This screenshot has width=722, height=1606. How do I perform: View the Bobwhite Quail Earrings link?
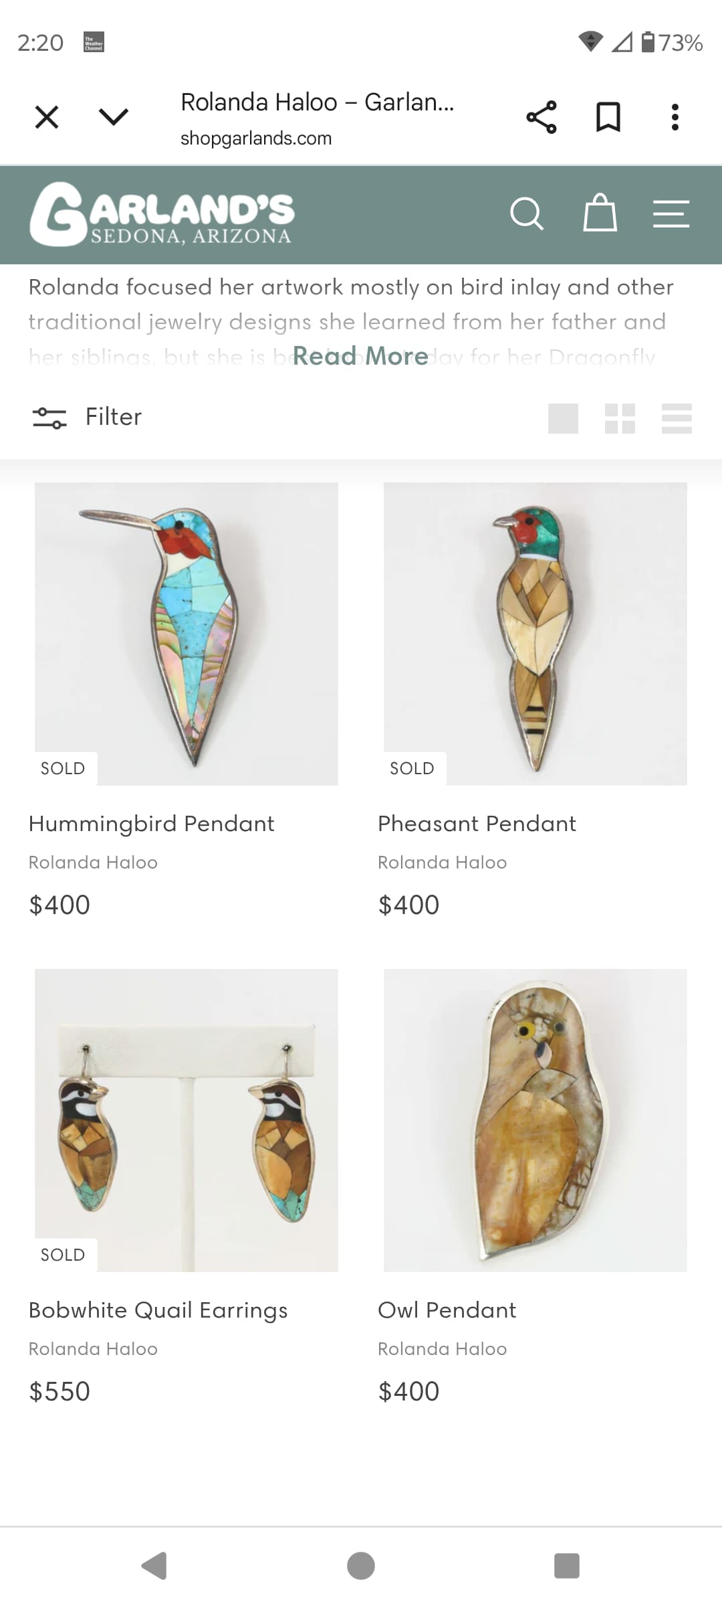point(158,1310)
